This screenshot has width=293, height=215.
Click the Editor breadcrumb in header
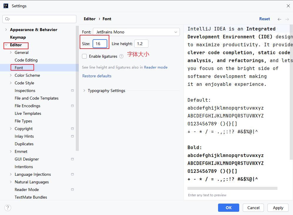tap(90, 19)
